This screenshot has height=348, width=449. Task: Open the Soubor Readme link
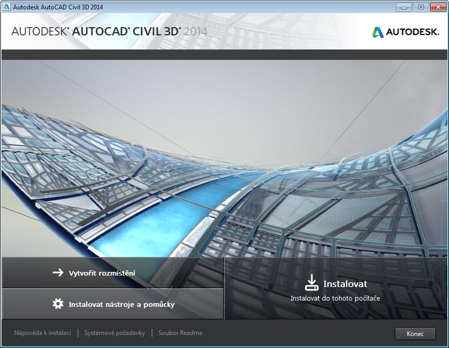tap(180, 333)
